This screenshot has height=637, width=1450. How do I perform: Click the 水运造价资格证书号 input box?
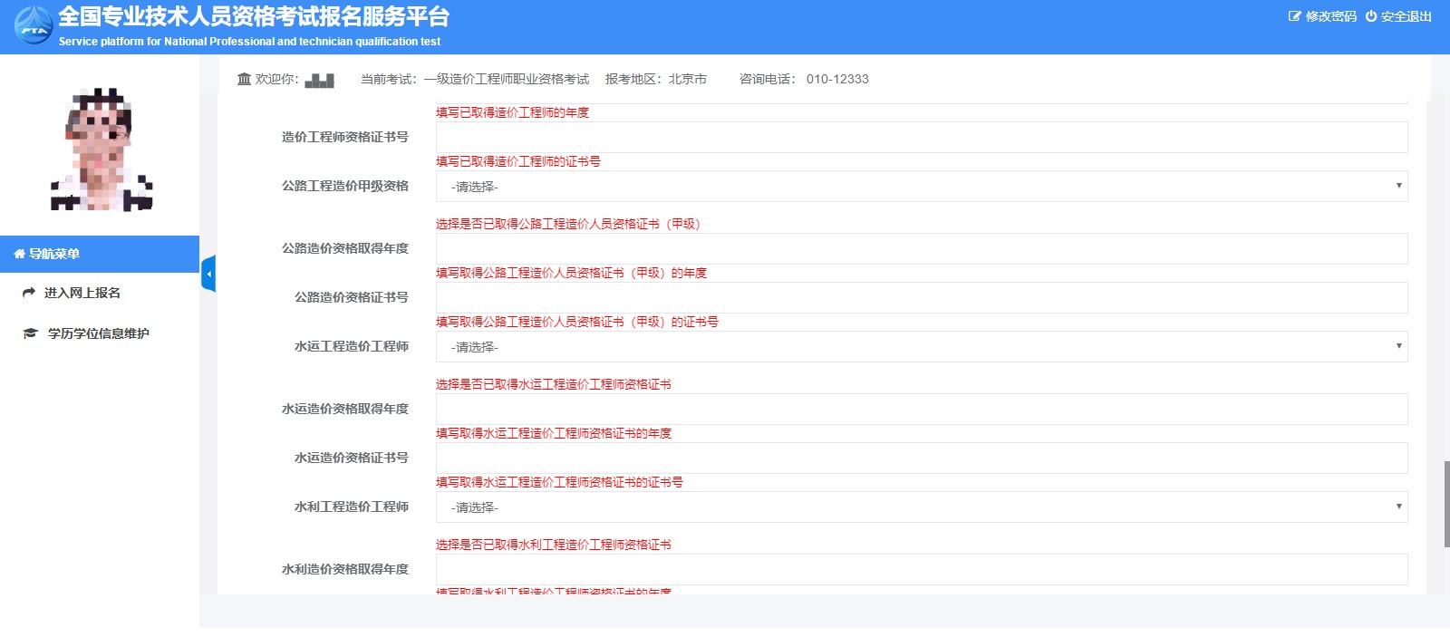click(921, 458)
